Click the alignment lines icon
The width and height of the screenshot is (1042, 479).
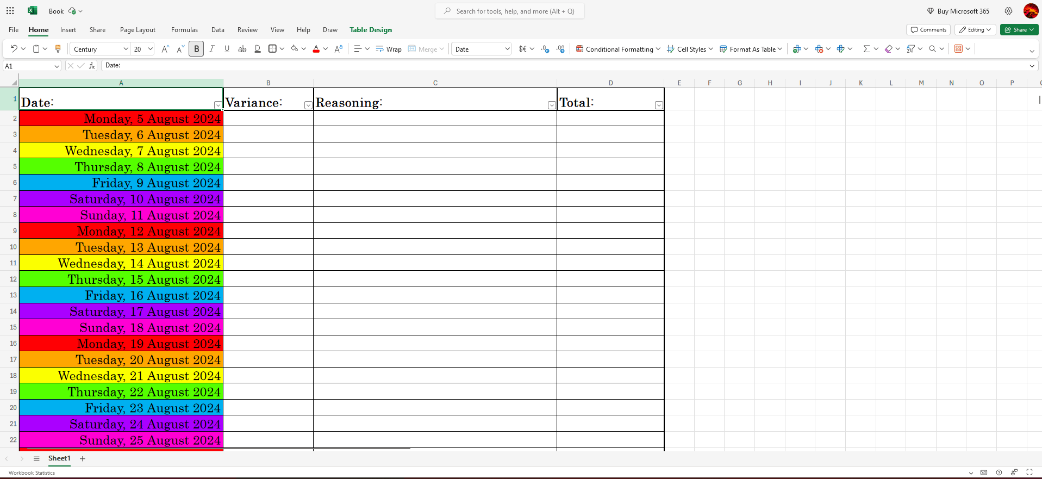[358, 49]
